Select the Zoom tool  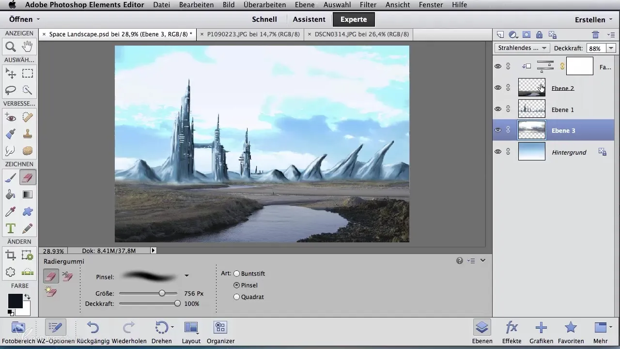(x=11, y=47)
